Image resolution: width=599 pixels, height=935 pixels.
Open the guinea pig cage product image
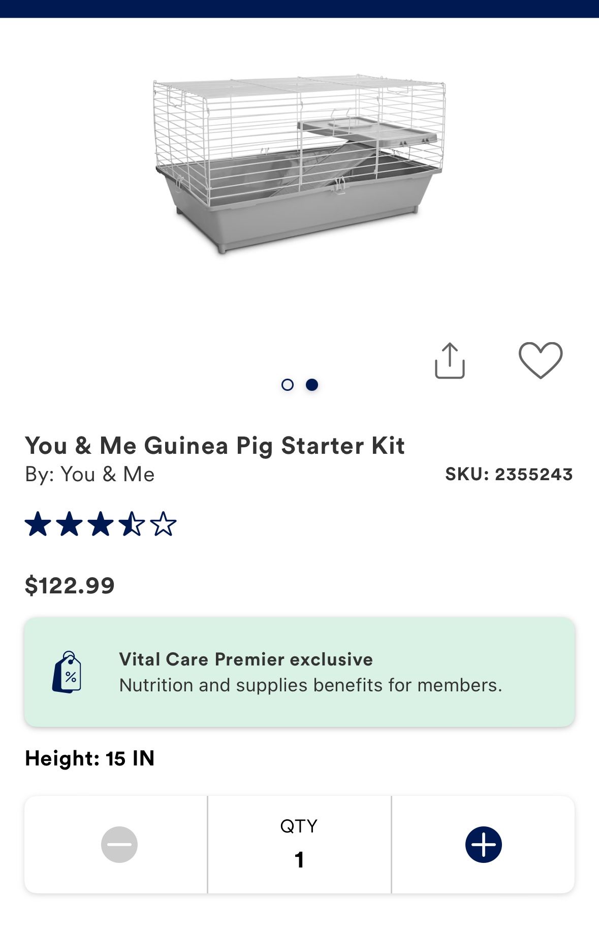pos(299,162)
